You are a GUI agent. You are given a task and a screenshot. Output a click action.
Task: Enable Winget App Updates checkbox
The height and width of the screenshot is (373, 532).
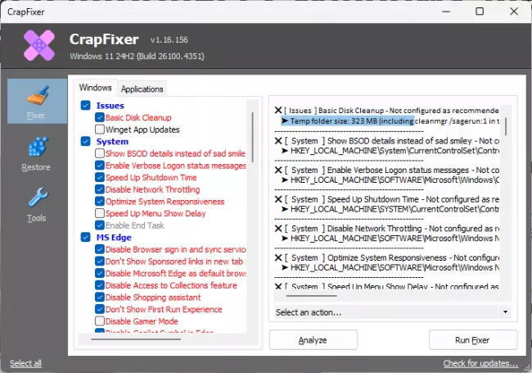[99, 130]
